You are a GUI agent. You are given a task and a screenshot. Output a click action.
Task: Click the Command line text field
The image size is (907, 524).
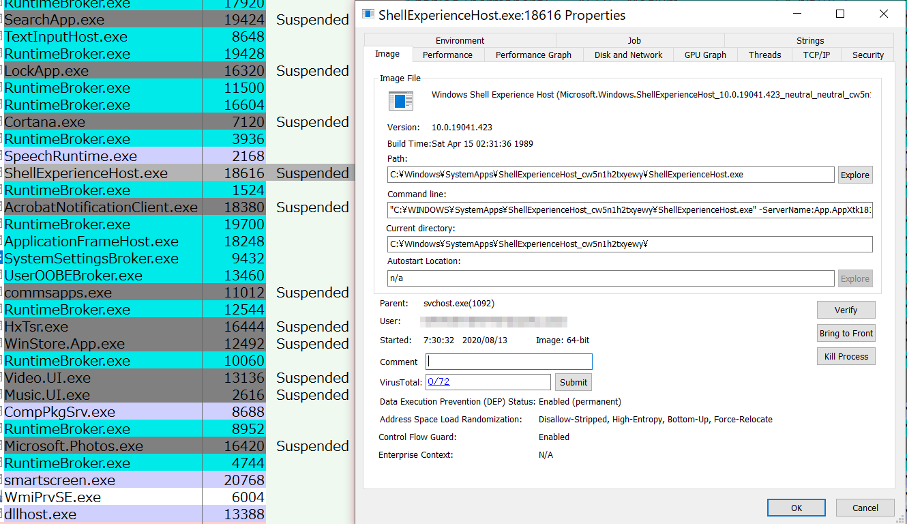[629, 210]
